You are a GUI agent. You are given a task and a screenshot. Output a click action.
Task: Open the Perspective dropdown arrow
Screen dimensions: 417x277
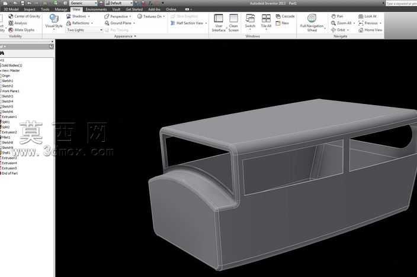coord(130,17)
